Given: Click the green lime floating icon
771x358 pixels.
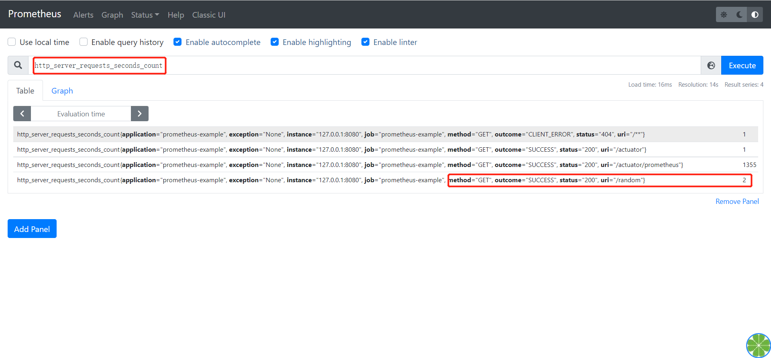Looking at the screenshot, I should 758,345.
